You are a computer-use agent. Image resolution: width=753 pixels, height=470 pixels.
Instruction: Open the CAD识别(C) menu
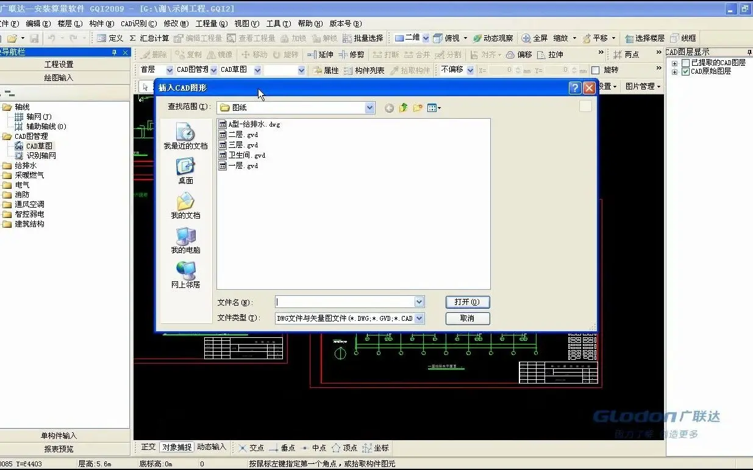coord(138,24)
